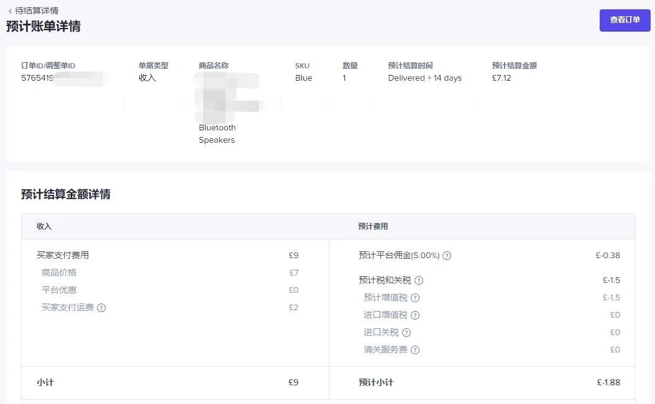Click help icon next to 预计增值税
655x404 pixels.
click(x=415, y=298)
